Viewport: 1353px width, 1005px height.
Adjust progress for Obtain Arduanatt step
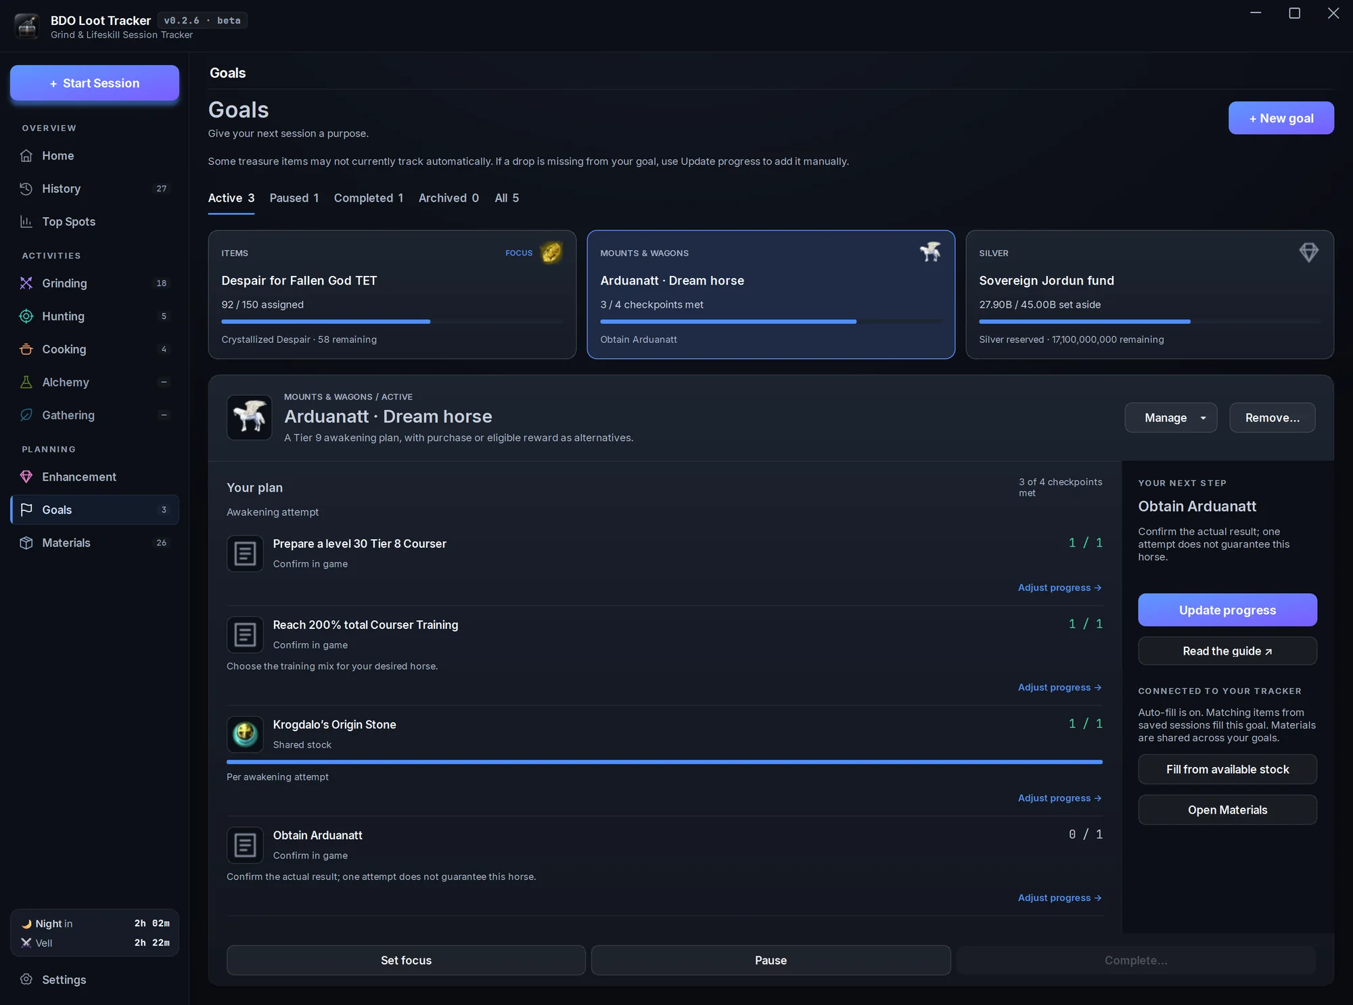tap(1059, 898)
